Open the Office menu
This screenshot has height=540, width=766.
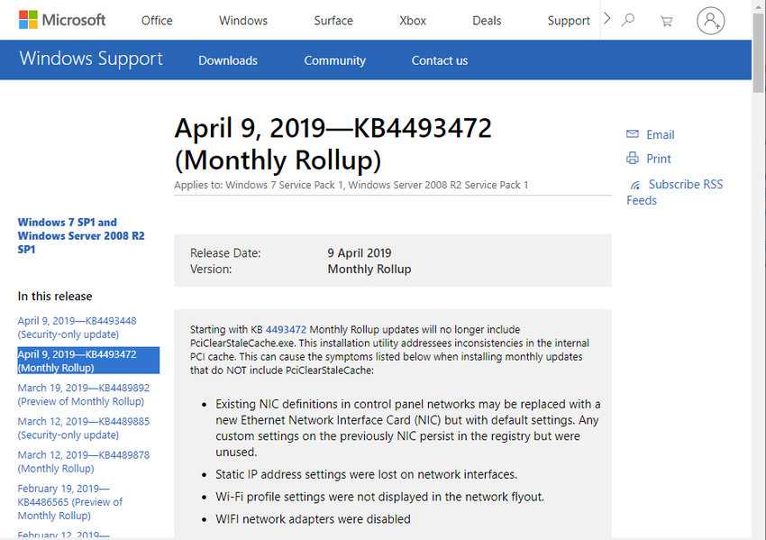click(x=157, y=21)
